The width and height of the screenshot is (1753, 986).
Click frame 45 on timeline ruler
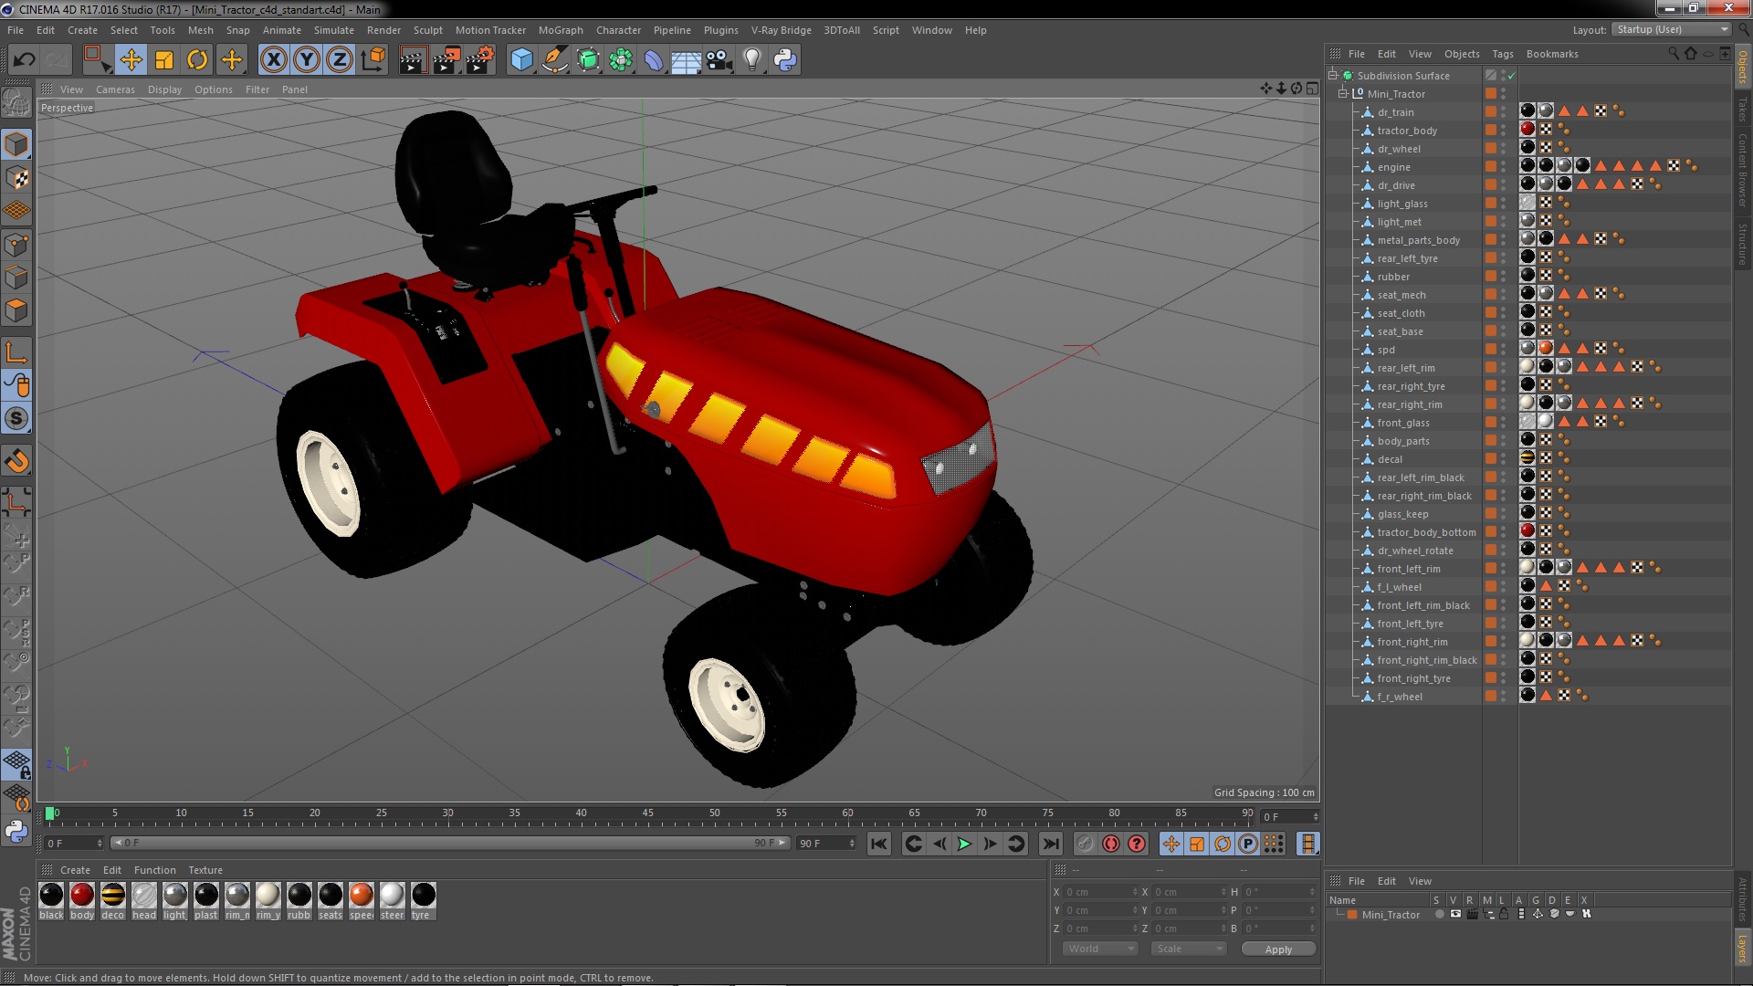pos(647,813)
